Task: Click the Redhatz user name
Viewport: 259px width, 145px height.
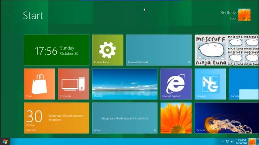Action: point(228,12)
